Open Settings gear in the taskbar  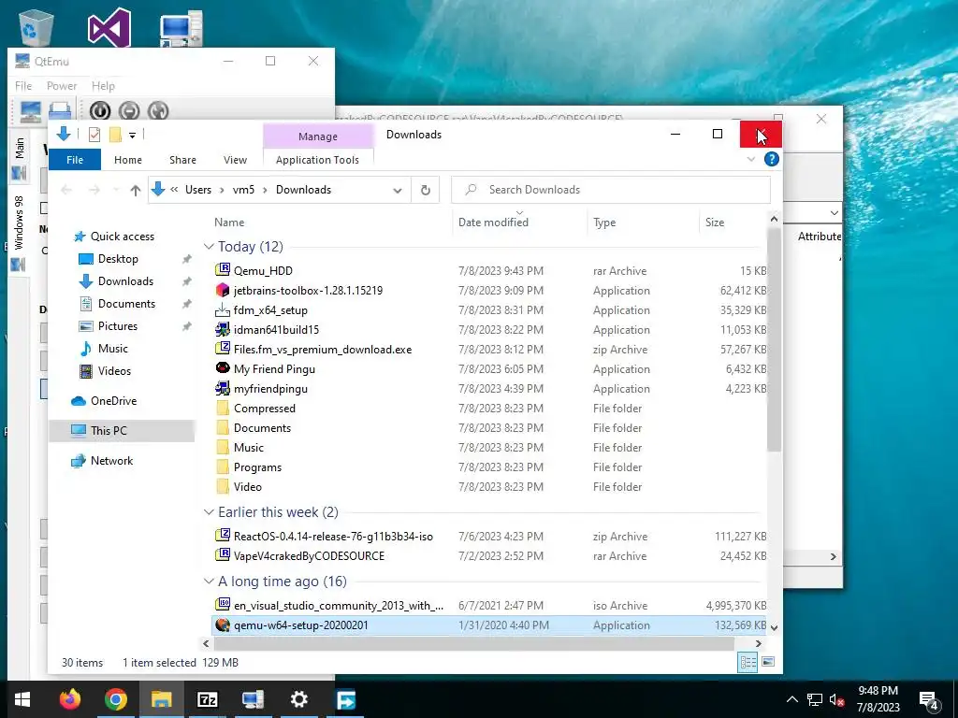298,699
